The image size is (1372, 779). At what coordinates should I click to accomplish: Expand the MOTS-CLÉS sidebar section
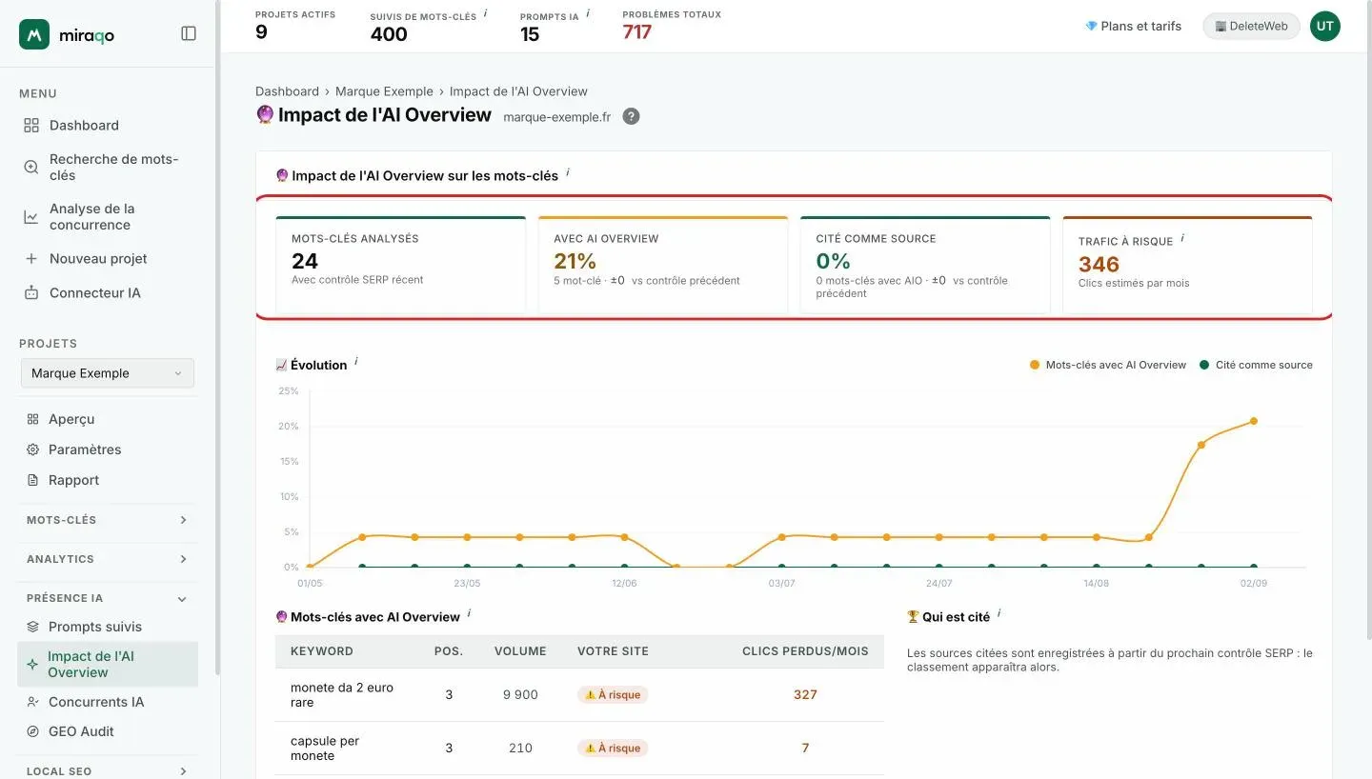(x=108, y=520)
